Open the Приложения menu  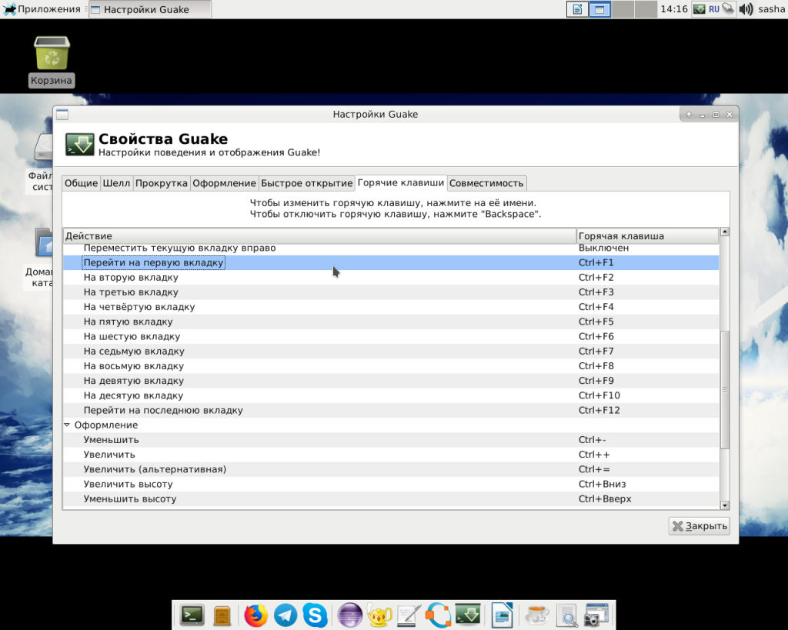coord(42,9)
